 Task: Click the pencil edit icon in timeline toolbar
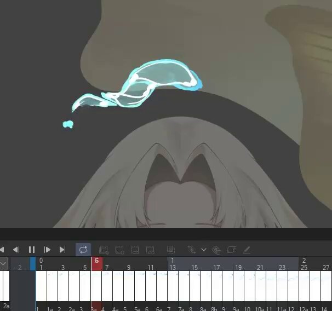click(247, 250)
